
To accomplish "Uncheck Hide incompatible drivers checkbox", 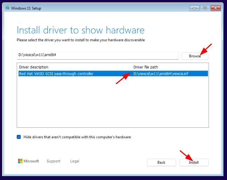I will tap(19, 137).
